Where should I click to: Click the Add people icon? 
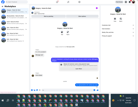pyautogui.click(x=62, y=32)
